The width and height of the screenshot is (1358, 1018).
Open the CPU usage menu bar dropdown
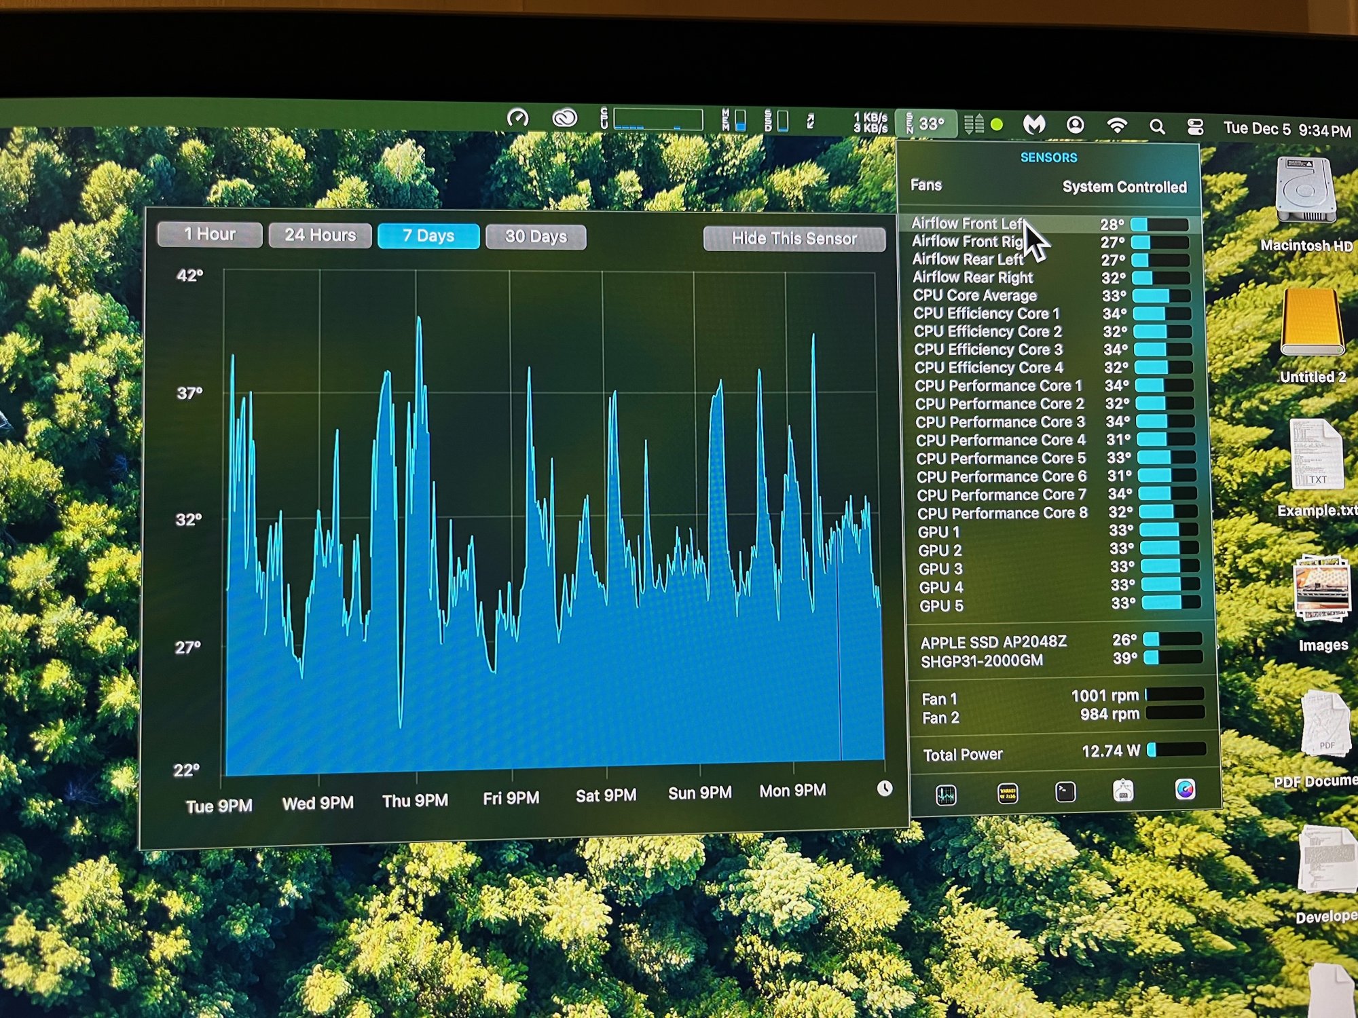point(652,120)
